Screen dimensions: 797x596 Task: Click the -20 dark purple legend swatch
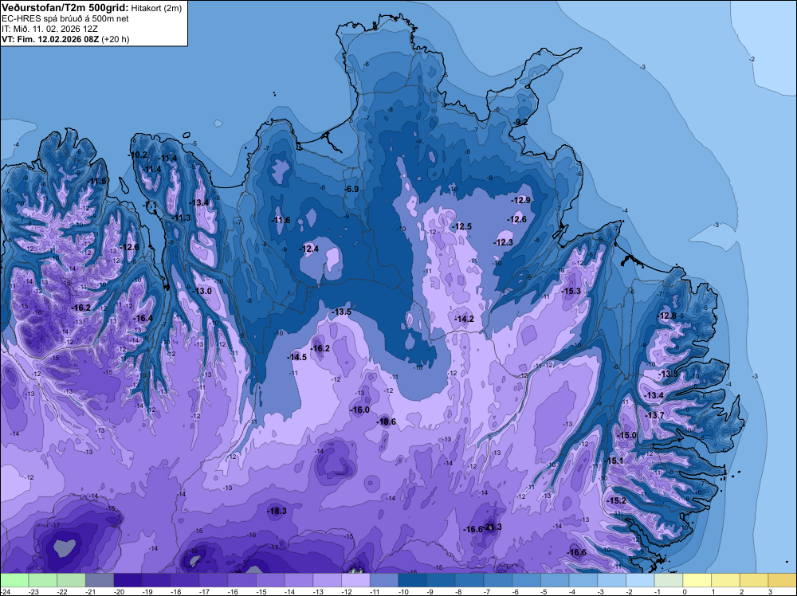pos(128,580)
